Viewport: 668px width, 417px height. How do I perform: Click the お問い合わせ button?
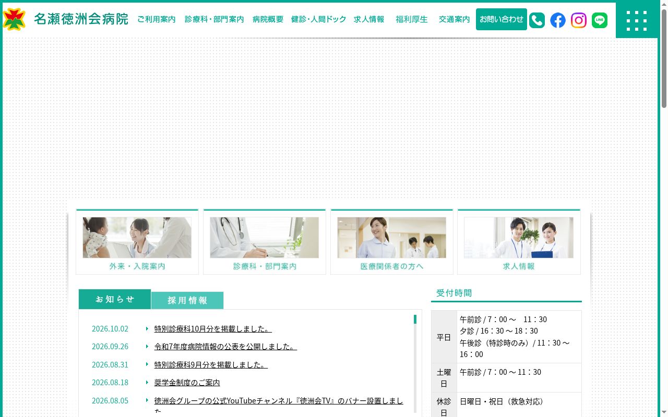502,19
